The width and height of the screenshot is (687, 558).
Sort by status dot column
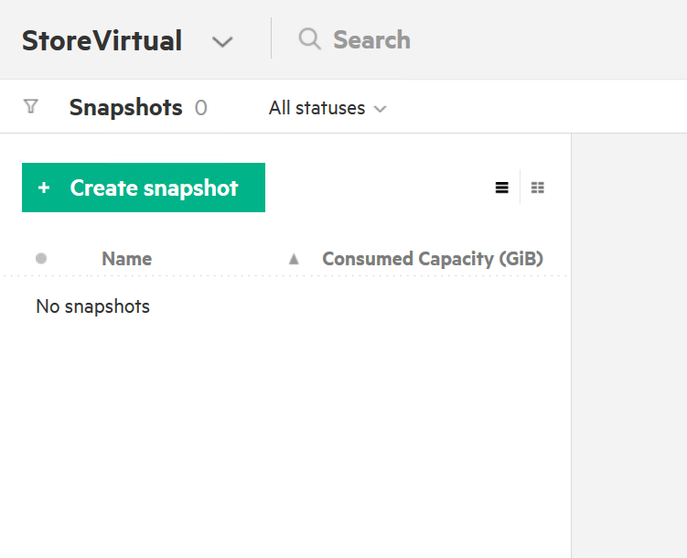tap(41, 258)
